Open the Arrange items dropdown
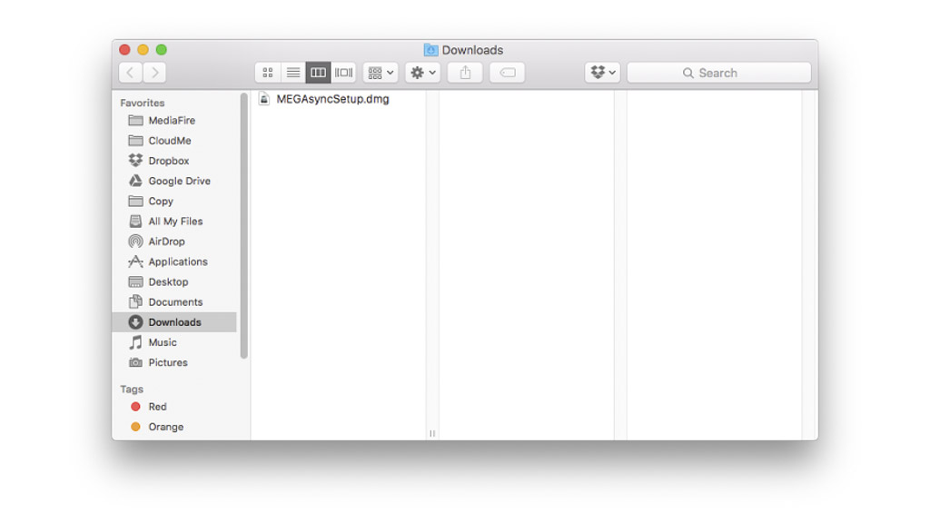This screenshot has height=523, width=930. [381, 73]
